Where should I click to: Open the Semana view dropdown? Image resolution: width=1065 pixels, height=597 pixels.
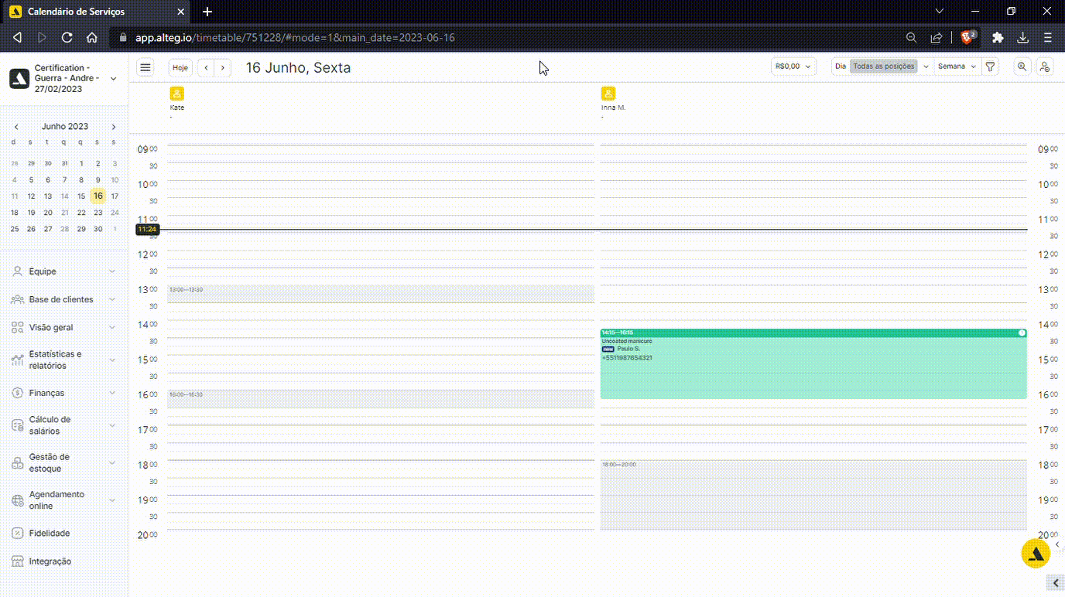[x=957, y=67]
